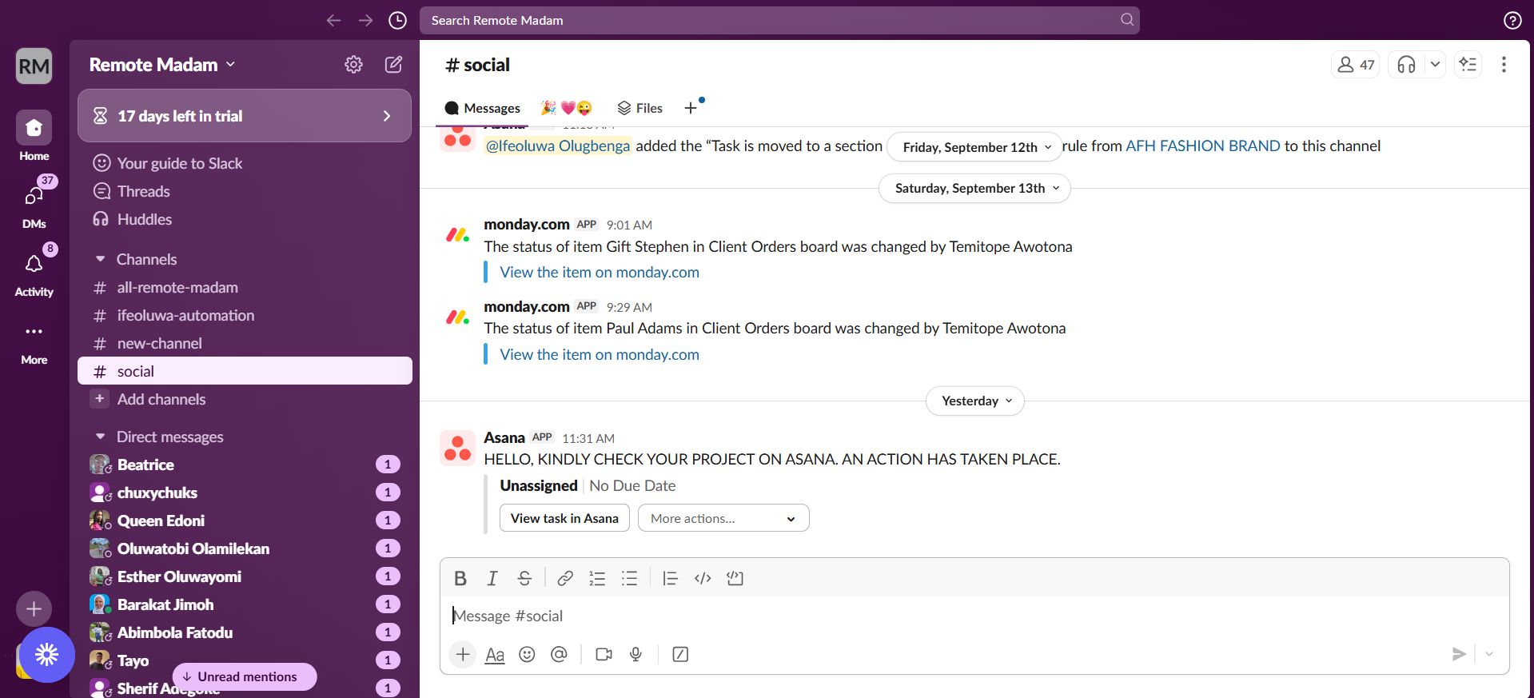Click the @Ifeoluwa Olugbenga mention

click(x=558, y=146)
